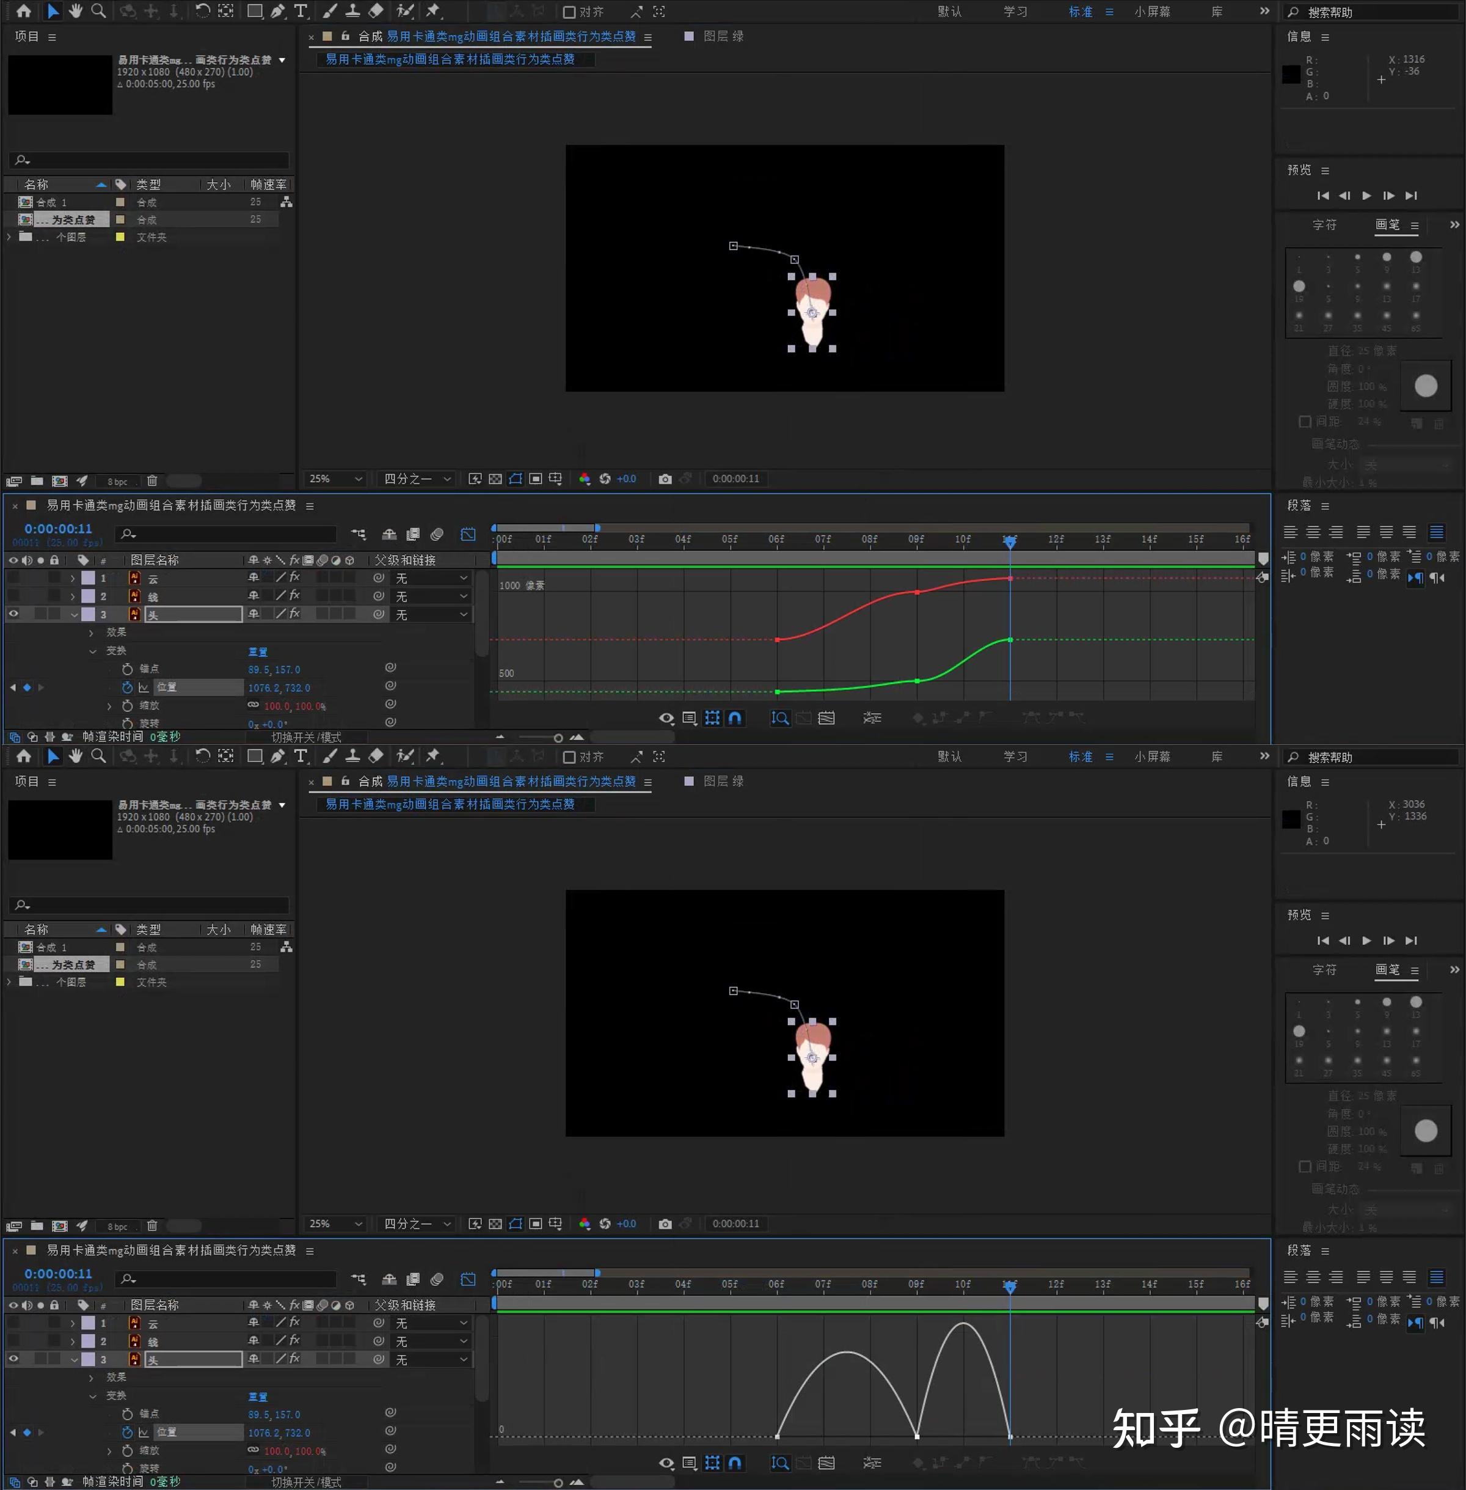The width and height of the screenshot is (1466, 1490).
Task: Click the motion blur icon in the upper timeline header
Action: point(437,534)
